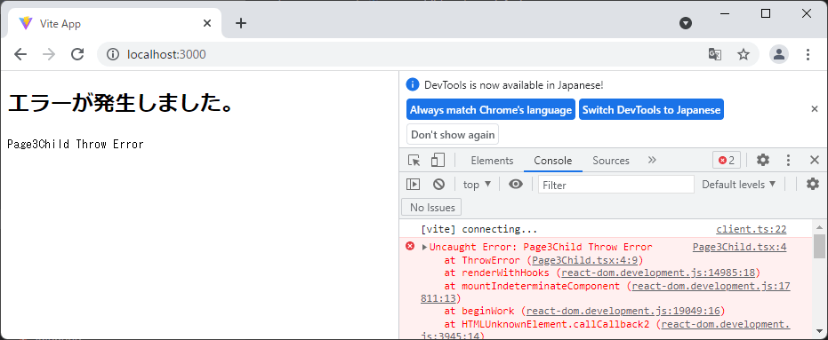Click the info icon in DevTools infobar
The height and width of the screenshot is (340, 828).
click(x=413, y=84)
